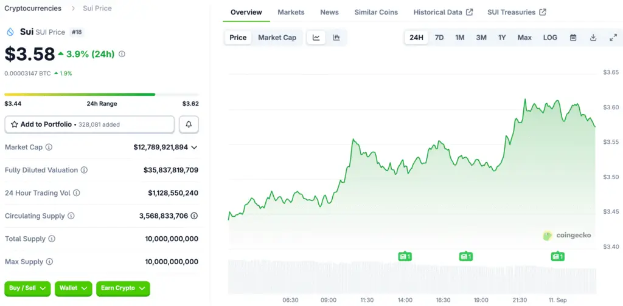
Task: Select the 3M time range
Action: pyautogui.click(x=481, y=38)
